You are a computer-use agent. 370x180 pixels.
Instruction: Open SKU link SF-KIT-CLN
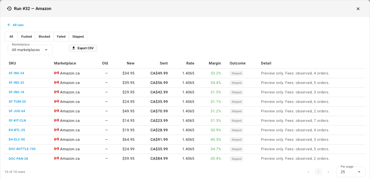[x=17, y=121]
